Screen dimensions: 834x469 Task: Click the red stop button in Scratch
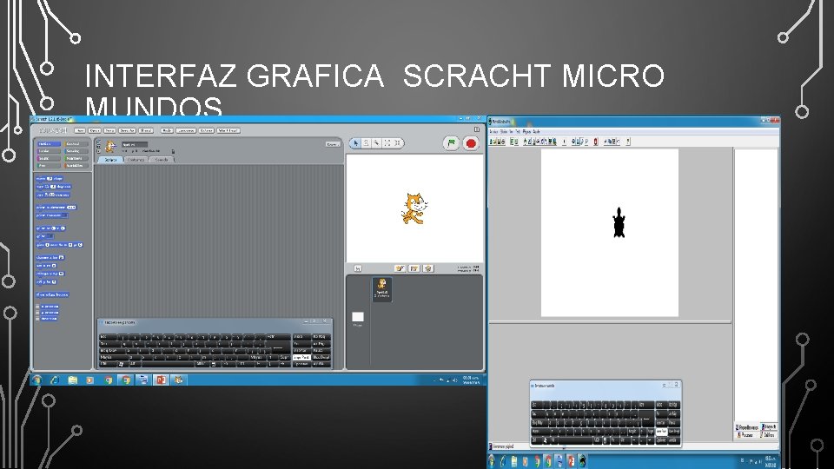[x=471, y=143]
